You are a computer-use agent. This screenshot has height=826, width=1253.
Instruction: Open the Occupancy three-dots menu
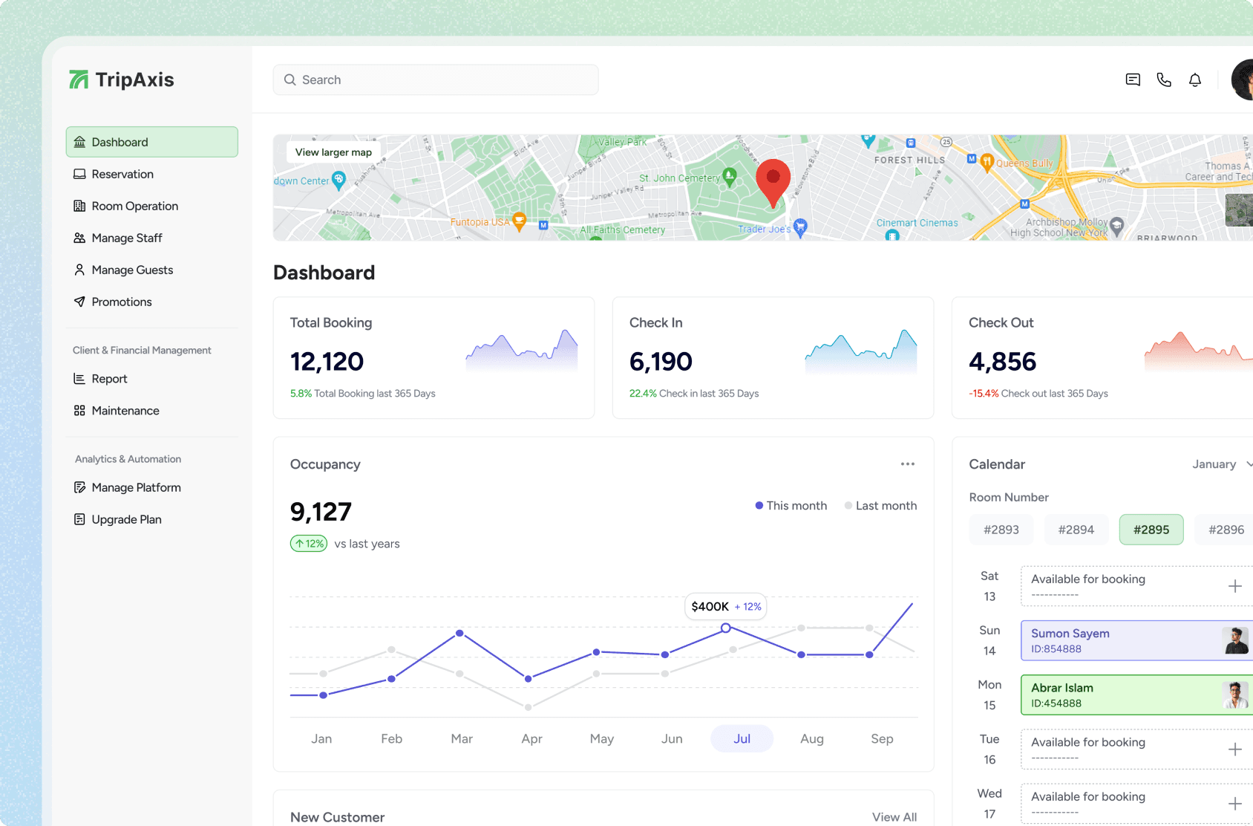click(908, 464)
